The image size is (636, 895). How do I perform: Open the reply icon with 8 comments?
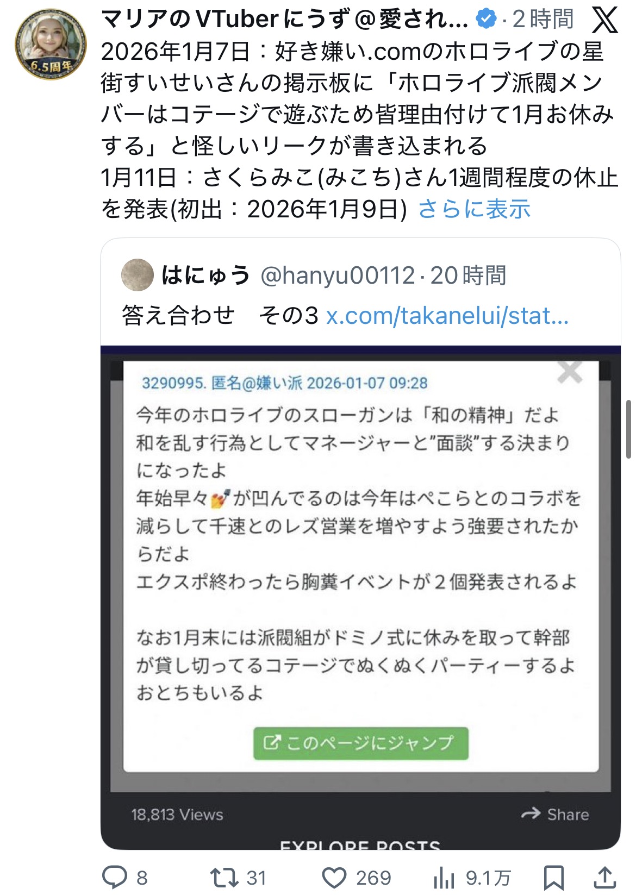point(115,877)
